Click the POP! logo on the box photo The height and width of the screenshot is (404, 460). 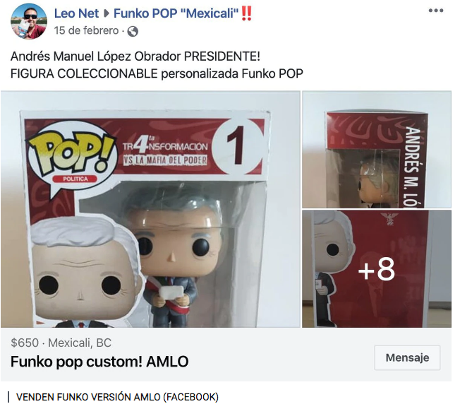[71, 155]
